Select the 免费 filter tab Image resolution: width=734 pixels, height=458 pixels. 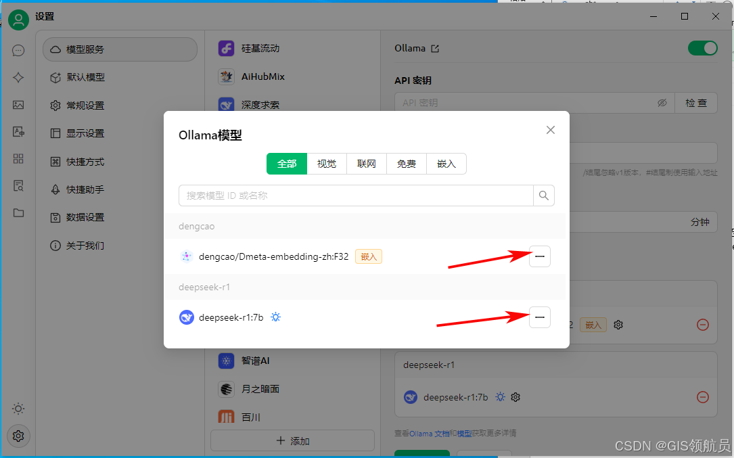coord(407,164)
